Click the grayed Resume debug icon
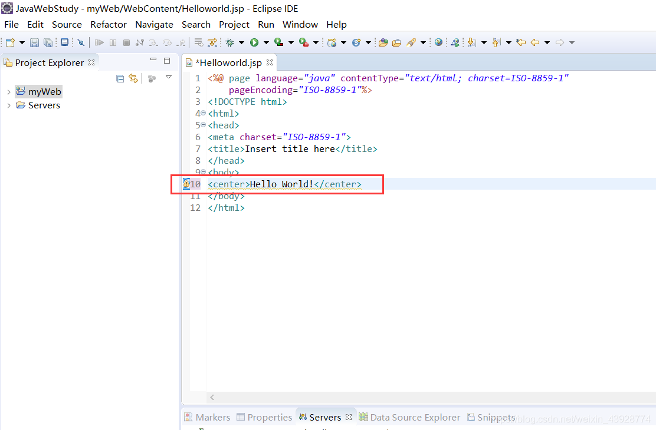 click(99, 42)
